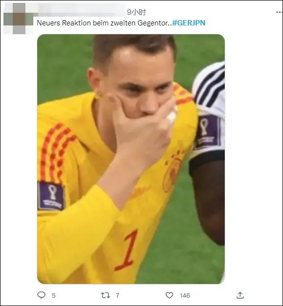Click the purple World Cup badge on yellow sleeve
This screenshot has height=306, width=283.
(51, 196)
